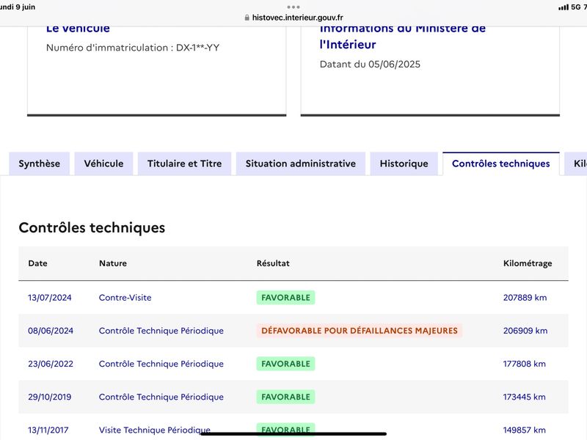
Task: Select date 29/10/2019 cell
Action: [x=50, y=397]
